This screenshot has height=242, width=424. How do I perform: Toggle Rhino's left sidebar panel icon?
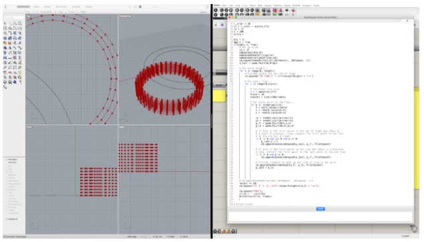(x=7, y=7)
